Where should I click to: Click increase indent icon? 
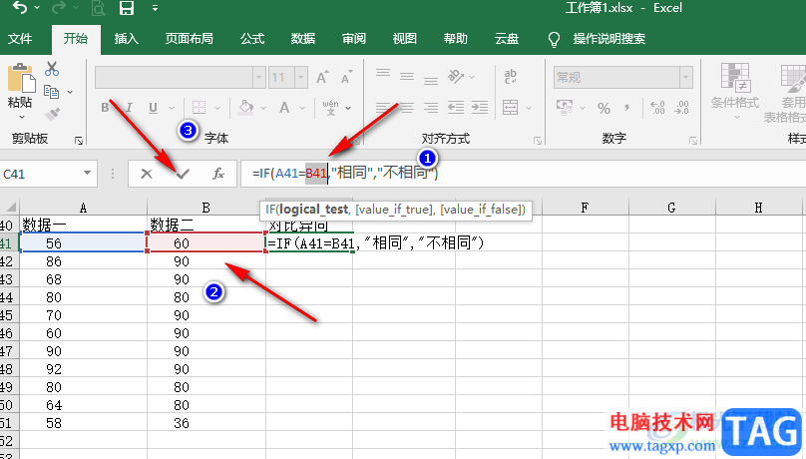tap(480, 108)
